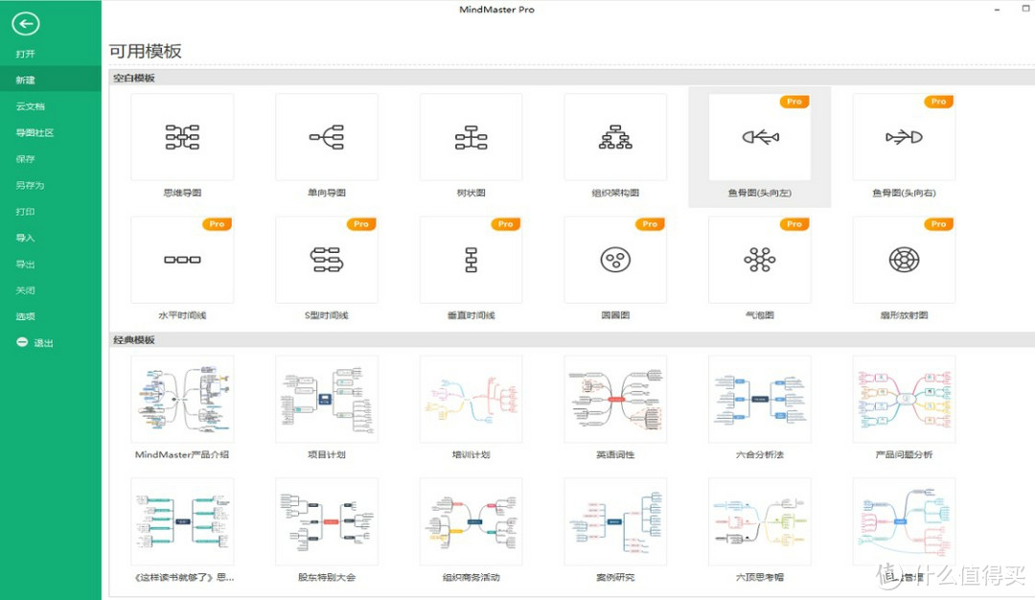1035x600 pixels.
Task: Select the 英语词性 template thumbnail
Action: tap(615, 400)
